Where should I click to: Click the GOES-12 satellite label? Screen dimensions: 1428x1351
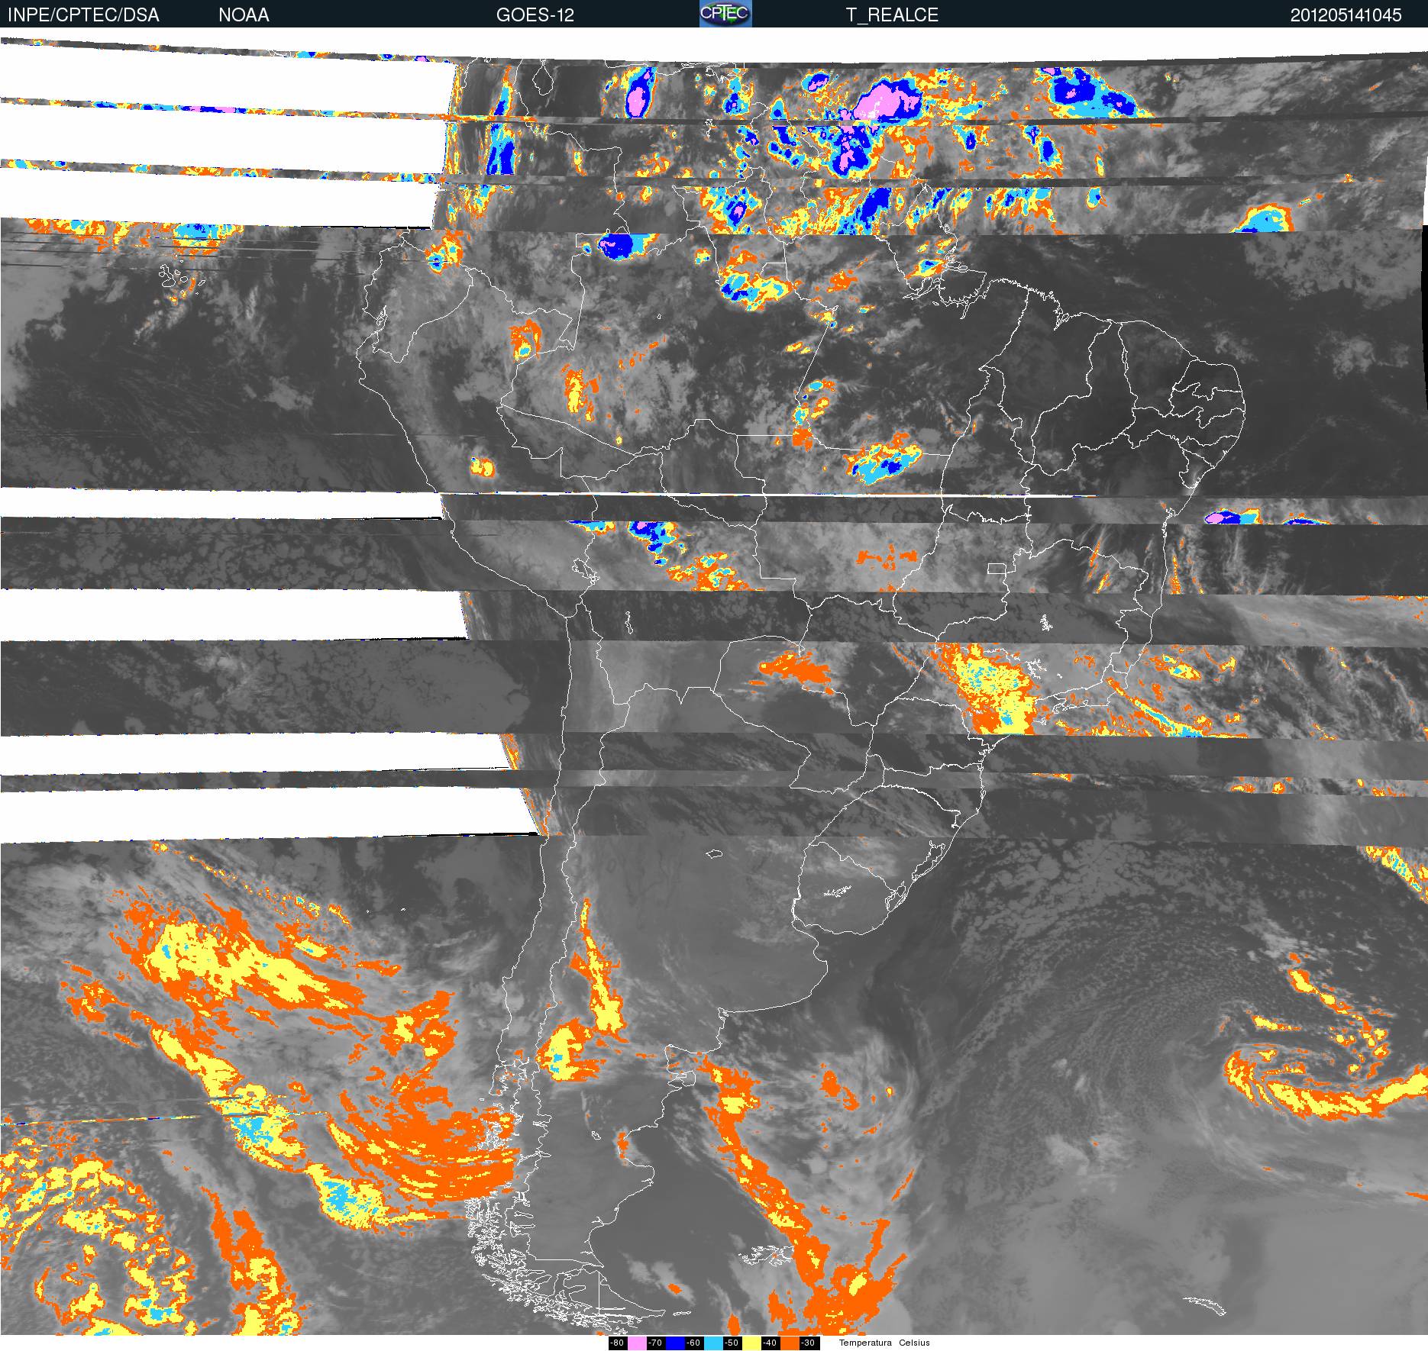[535, 15]
